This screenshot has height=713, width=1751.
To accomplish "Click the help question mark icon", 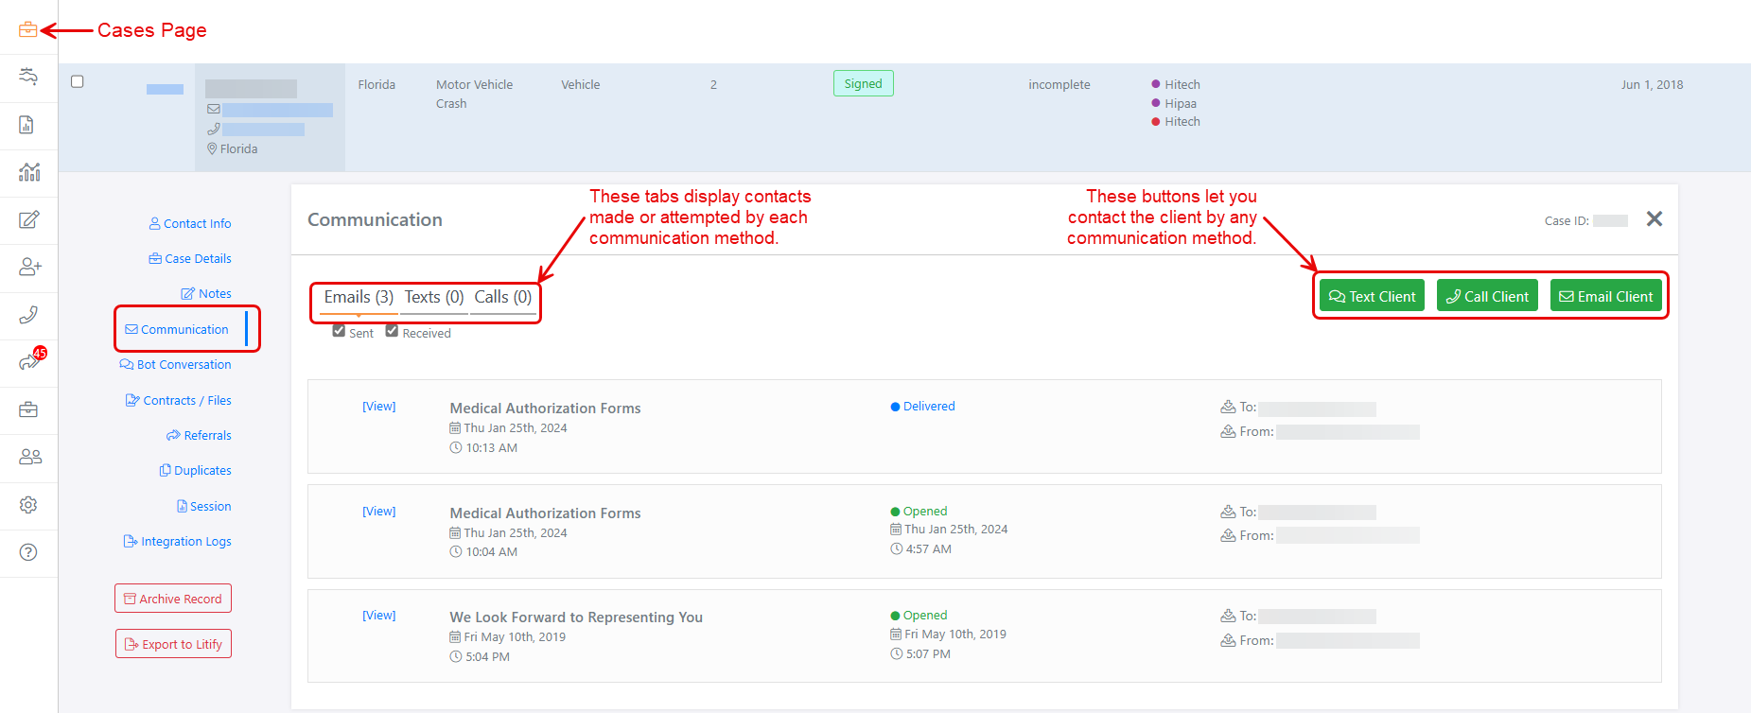I will (x=28, y=552).
